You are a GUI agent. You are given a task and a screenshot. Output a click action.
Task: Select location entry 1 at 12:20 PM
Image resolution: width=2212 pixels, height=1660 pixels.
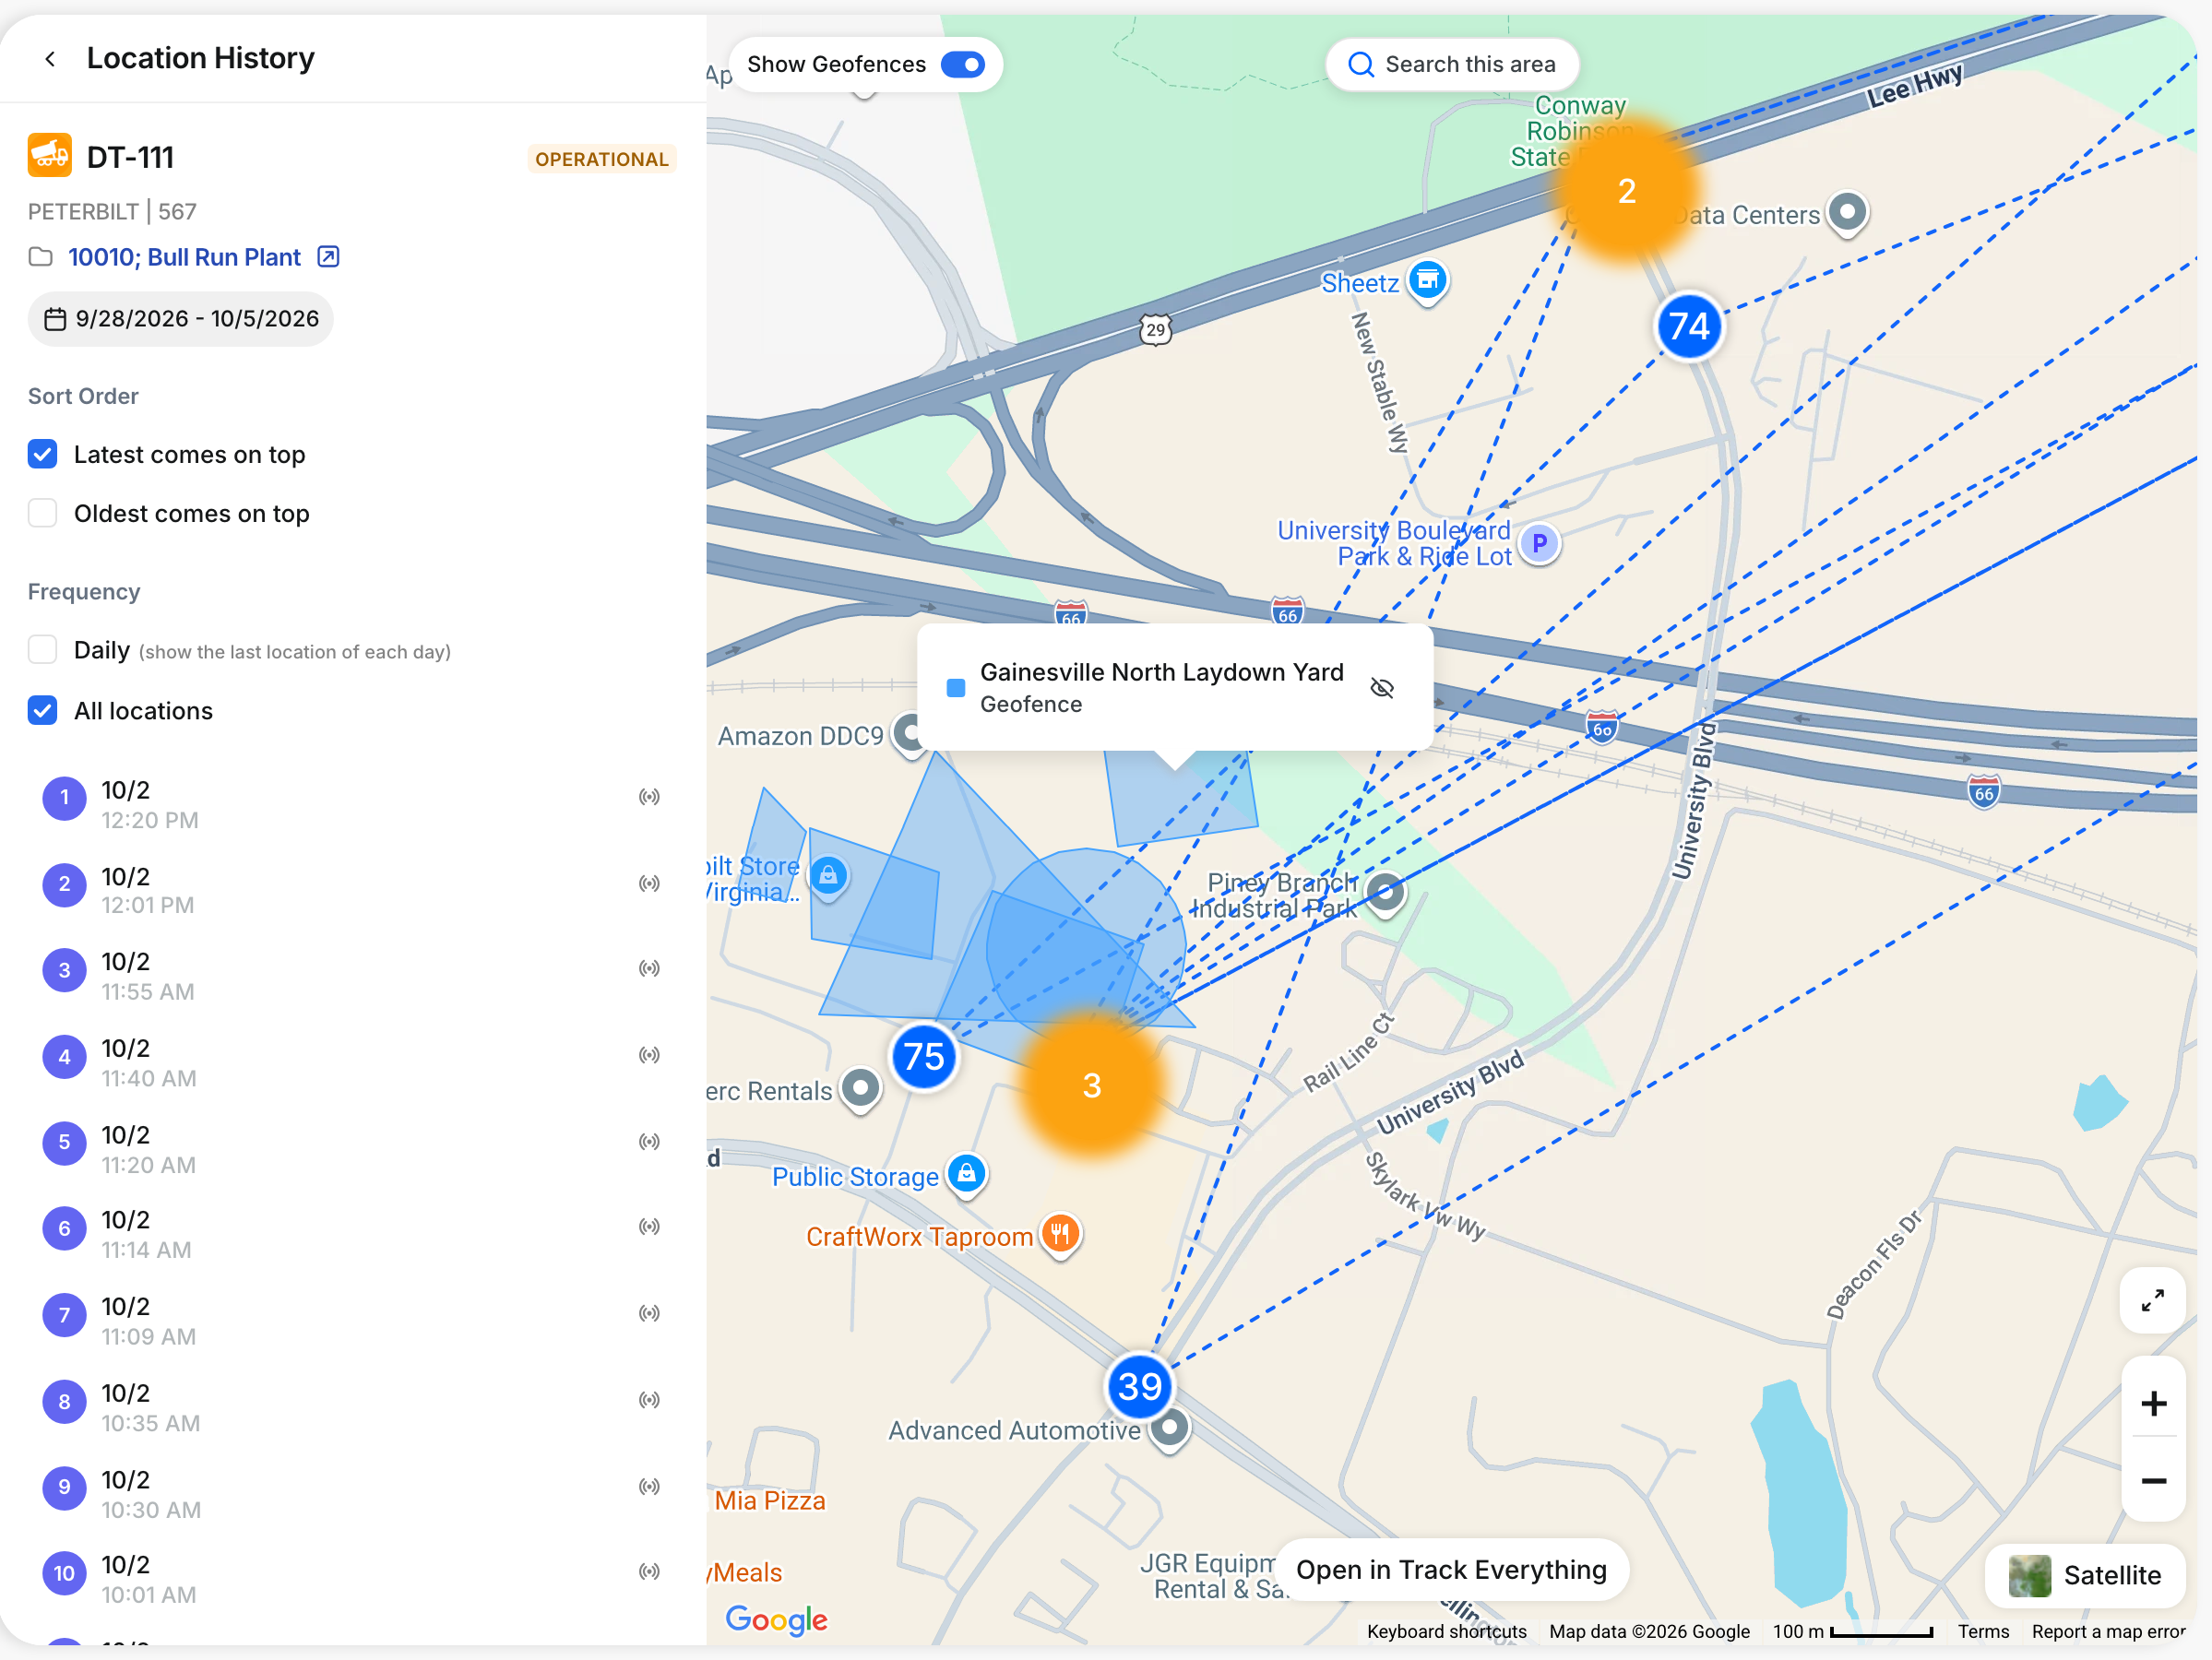tap(352, 803)
